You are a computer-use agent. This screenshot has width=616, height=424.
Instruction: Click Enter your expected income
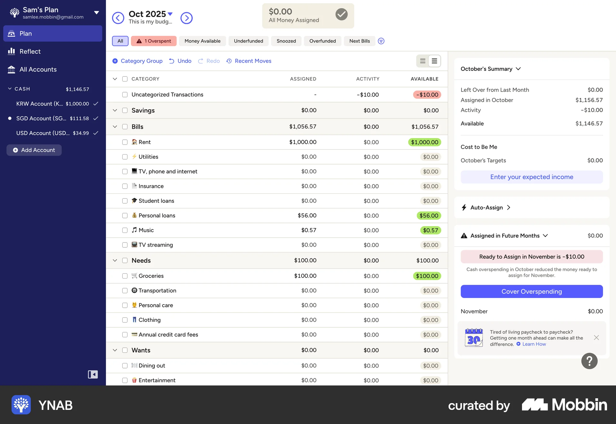(x=532, y=177)
